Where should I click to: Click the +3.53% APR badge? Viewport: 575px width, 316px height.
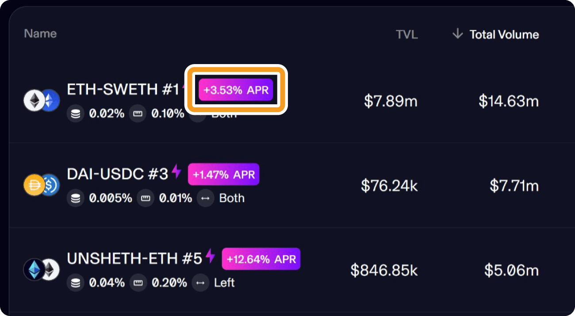pos(236,90)
